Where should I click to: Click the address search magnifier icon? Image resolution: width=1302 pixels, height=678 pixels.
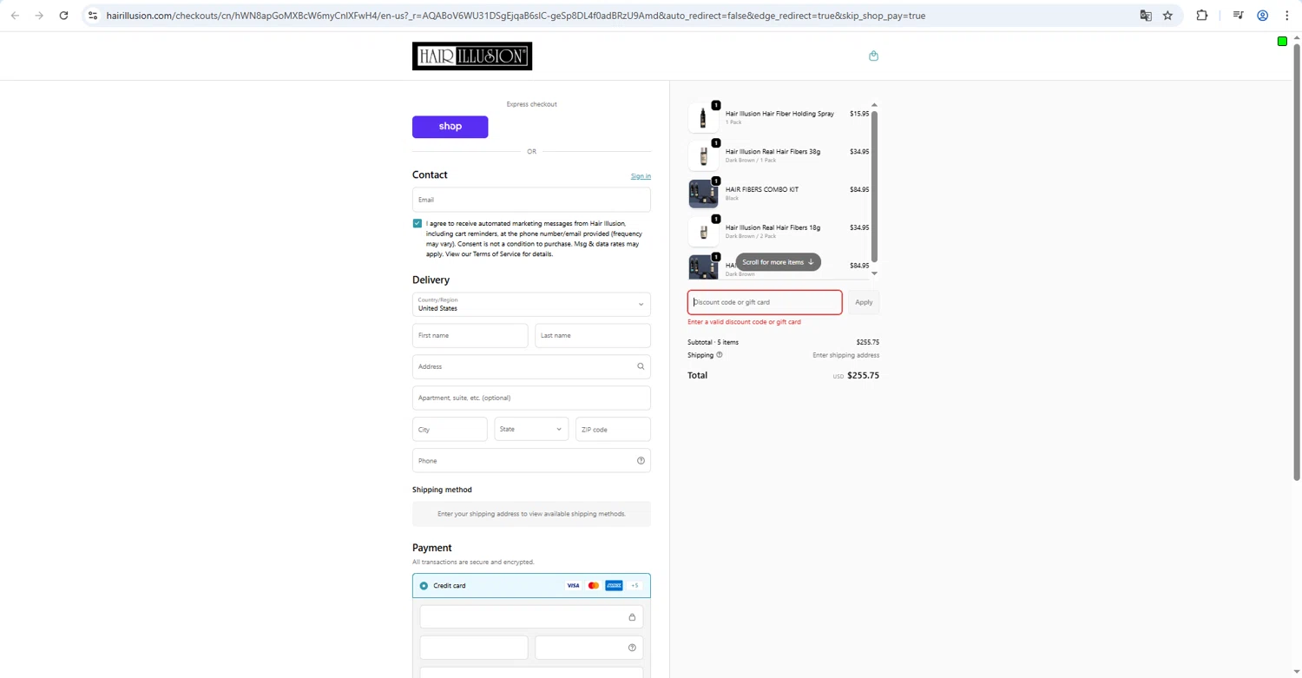[x=641, y=366]
